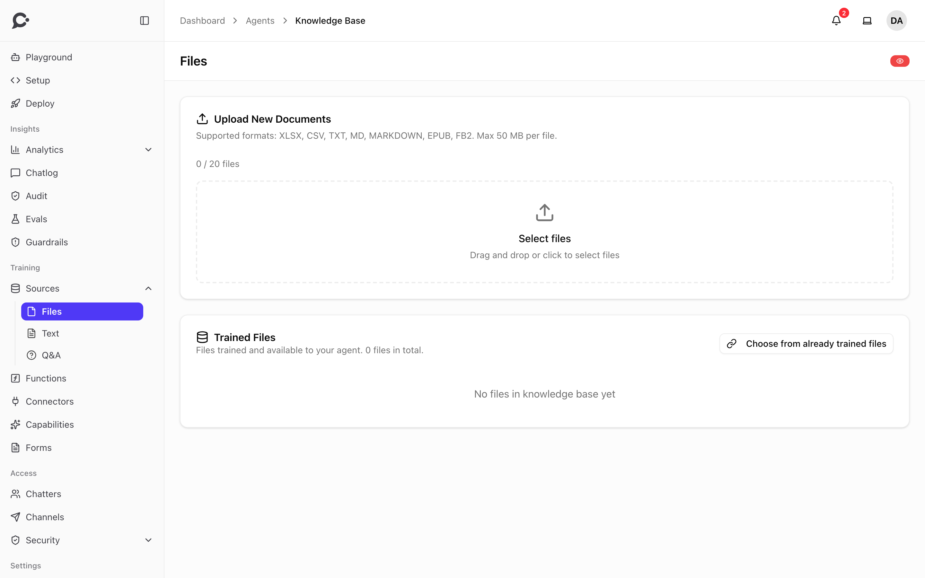
Task: Click the Chatters people icon
Action: pyautogui.click(x=15, y=494)
